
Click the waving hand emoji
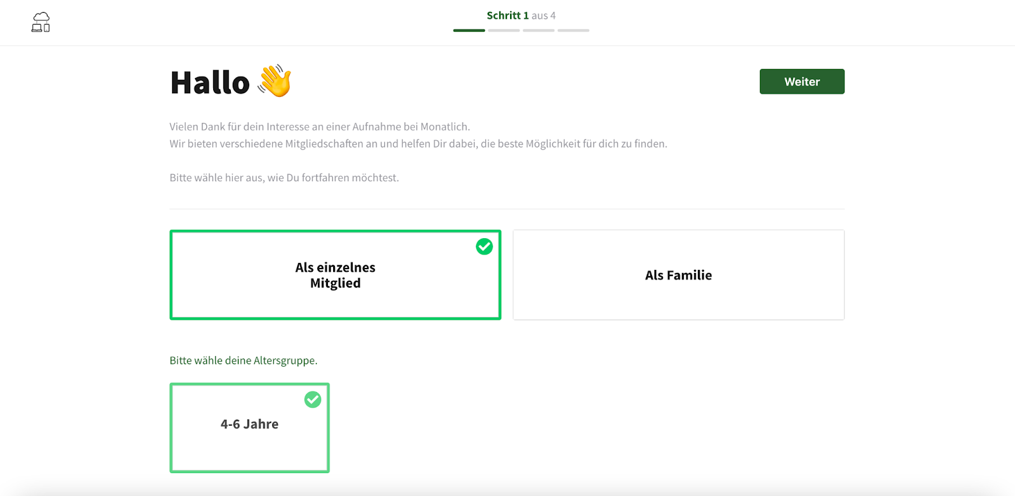click(275, 81)
